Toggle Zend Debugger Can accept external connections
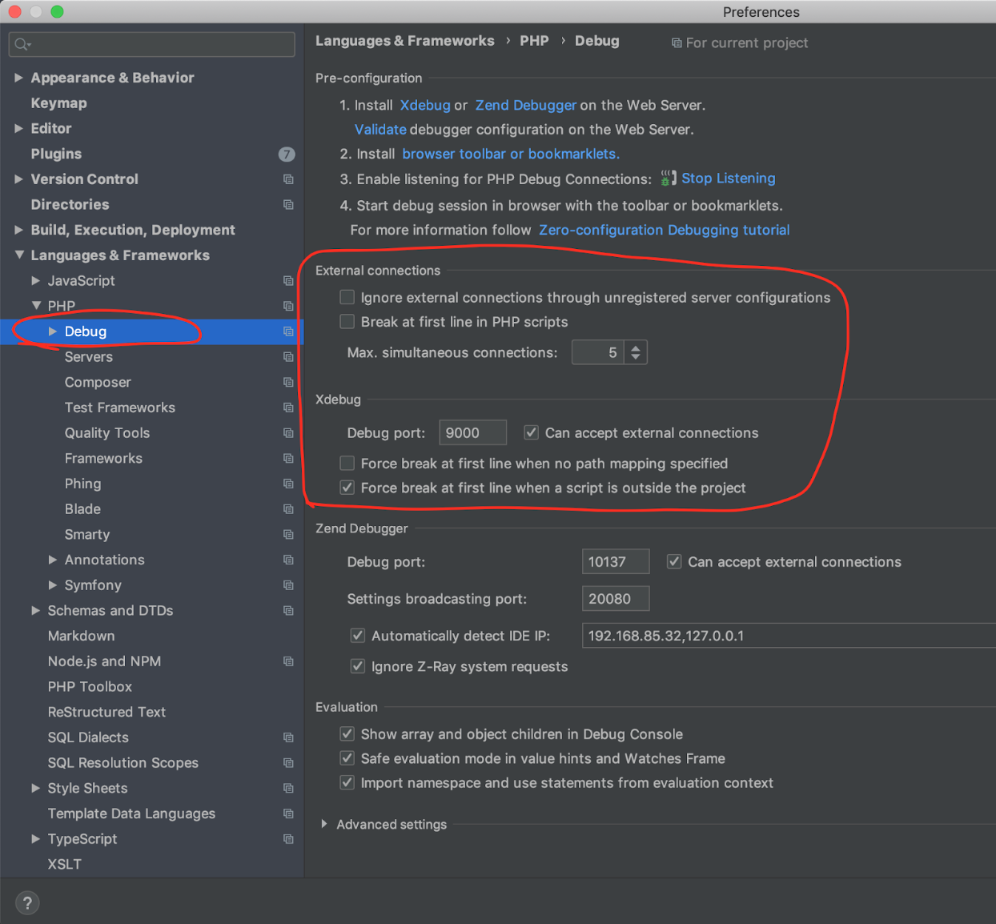Image resolution: width=996 pixels, height=924 pixels. 674,562
